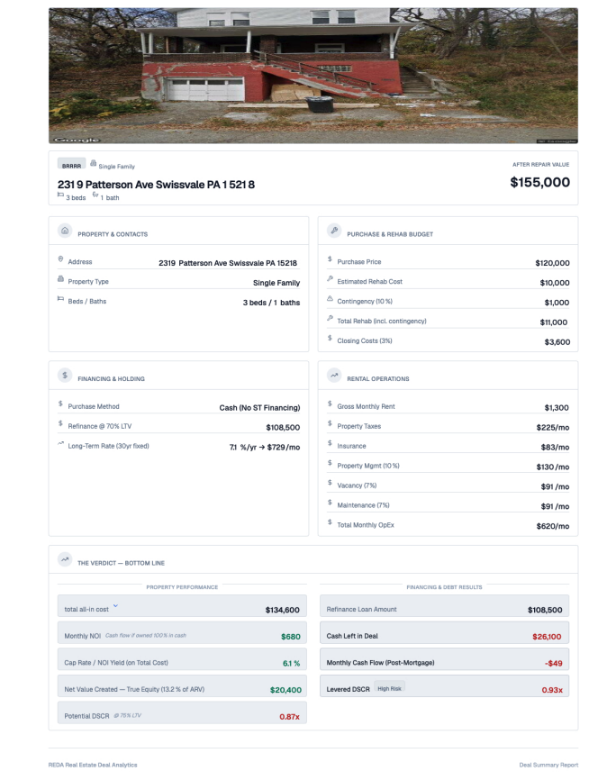
Task: Click the dollar icon next to Purchase Price
Action: pyautogui.click(x=330, y=259)
